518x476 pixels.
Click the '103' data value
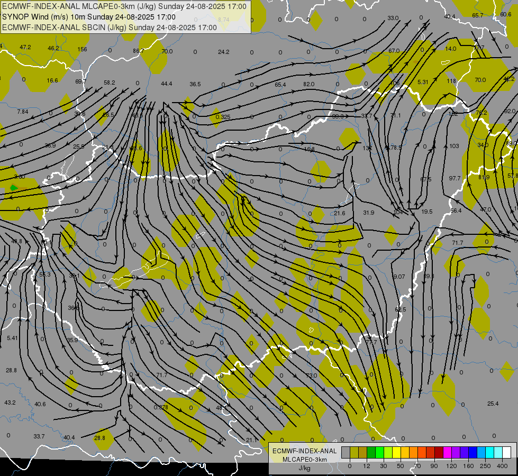point(454,146)
